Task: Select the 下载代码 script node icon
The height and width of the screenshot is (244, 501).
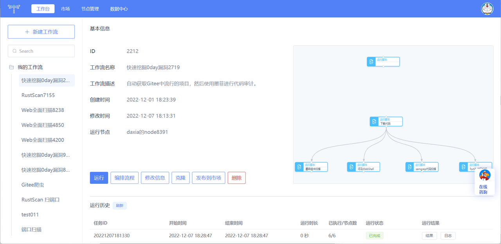Action: coord(374,122)
